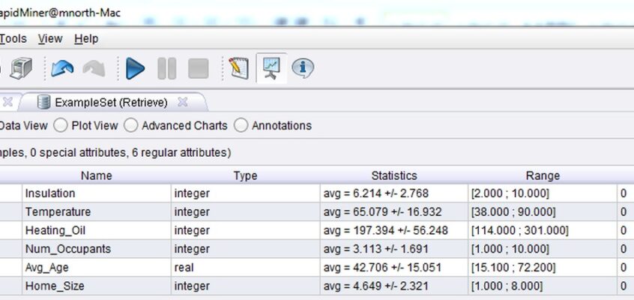The height and width of the screenshot is (300, 634).
Task: Select the Home_Size attribute name cell
Action: [96, 286]
